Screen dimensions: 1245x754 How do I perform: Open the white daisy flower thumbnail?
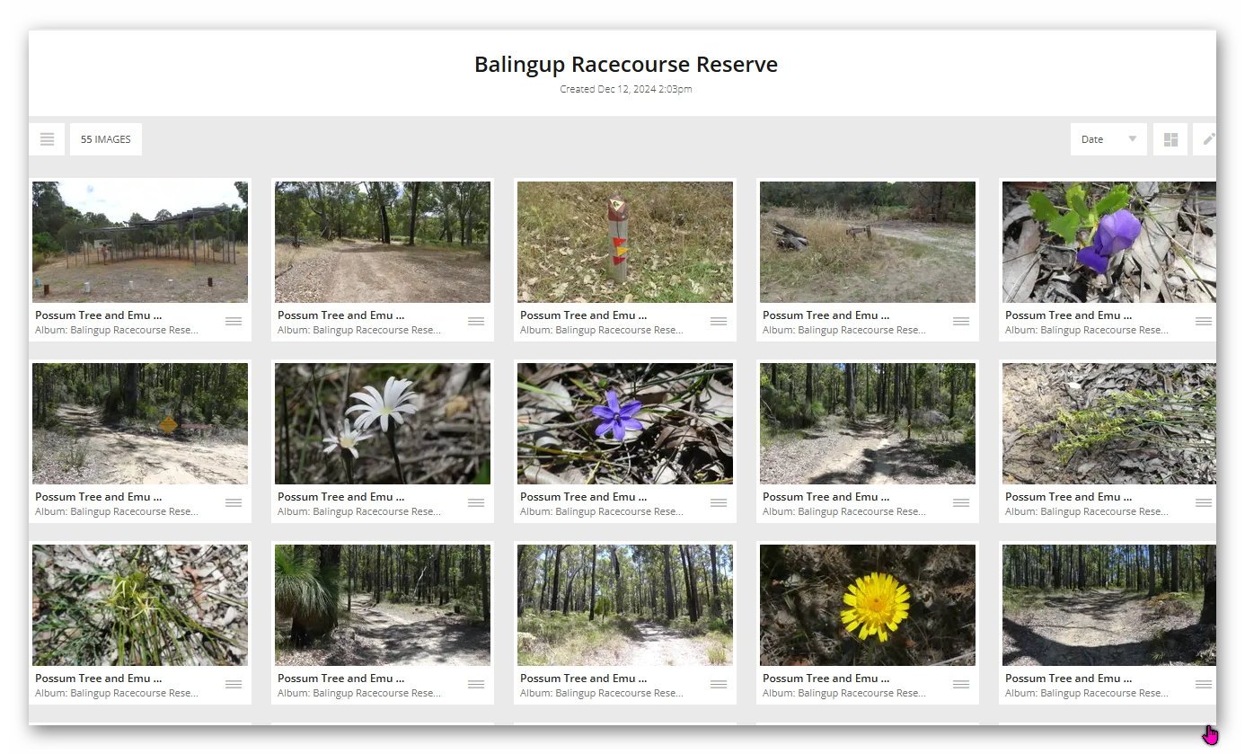(x=382, y=423)
